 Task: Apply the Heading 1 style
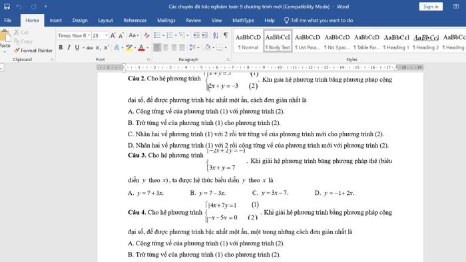(x=397, y=41)
